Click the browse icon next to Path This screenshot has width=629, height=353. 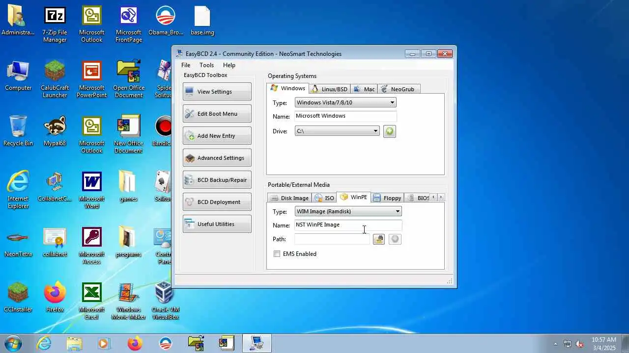[378, 239]
